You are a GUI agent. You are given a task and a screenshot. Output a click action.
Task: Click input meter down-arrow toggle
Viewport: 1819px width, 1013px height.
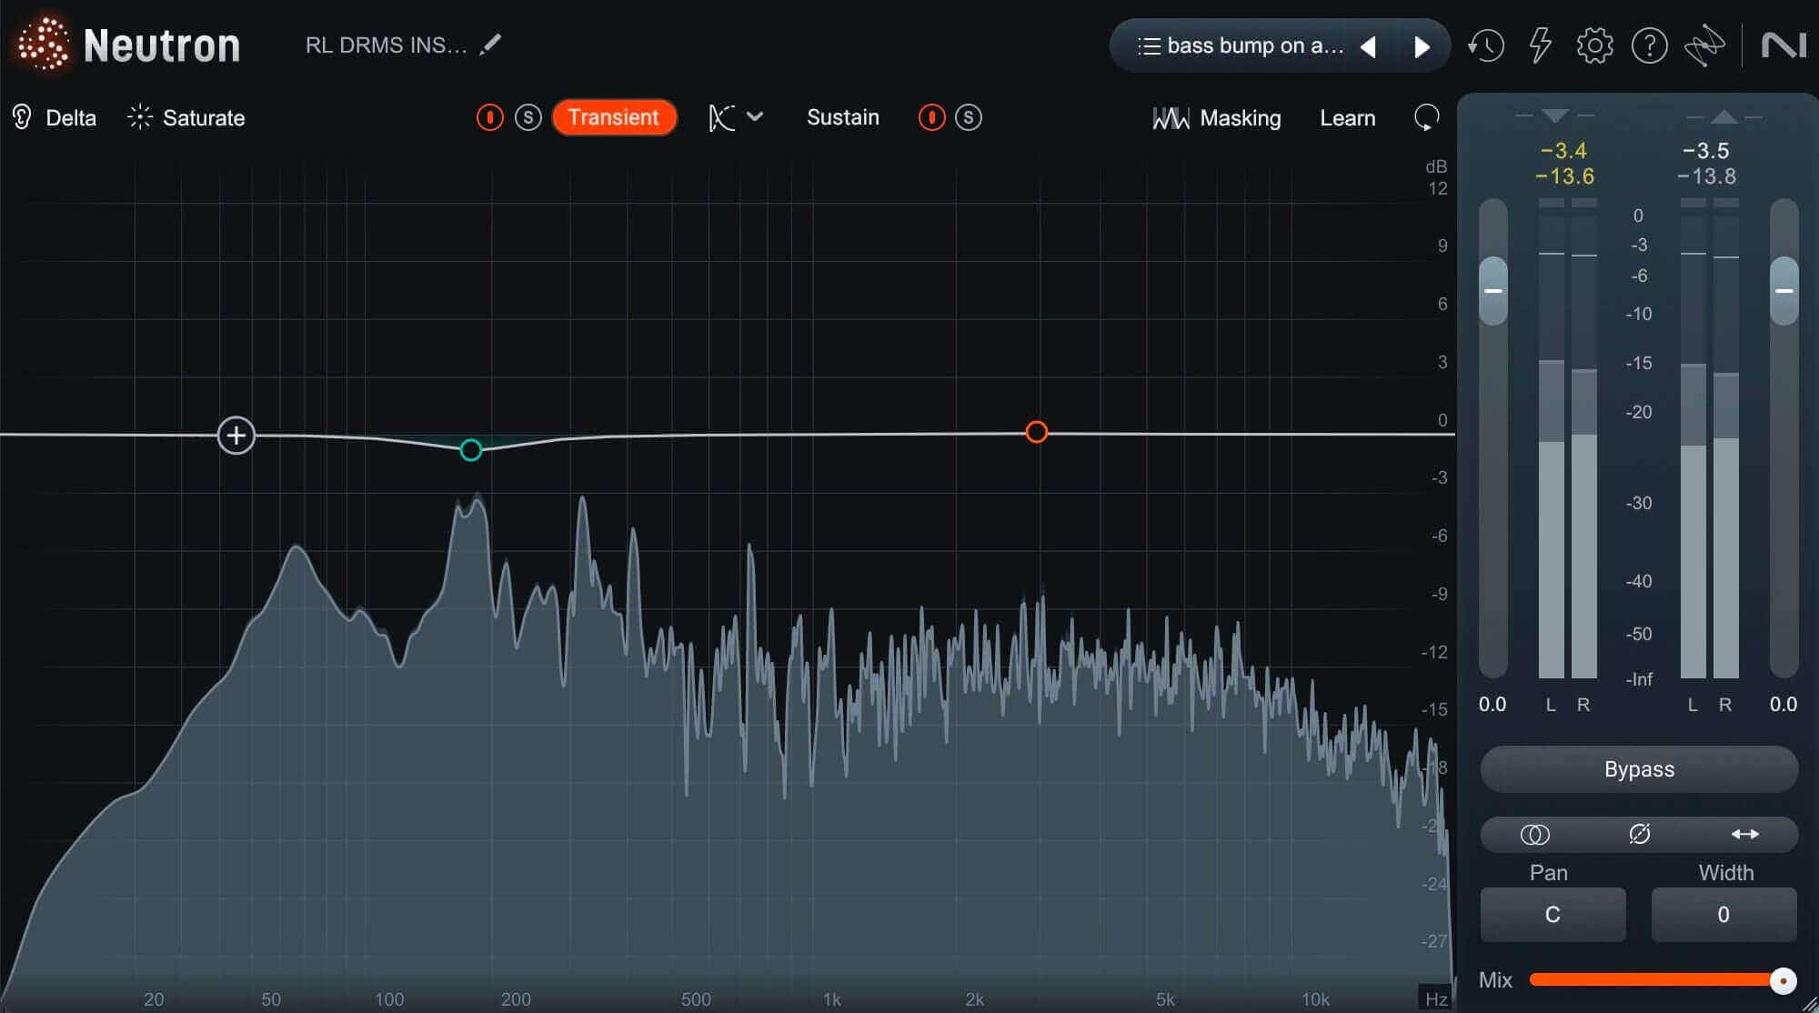click(x=1555, y=115)
